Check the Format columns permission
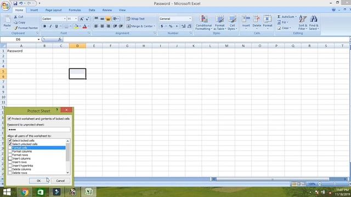The image size is (351, 197). point(10,151)
